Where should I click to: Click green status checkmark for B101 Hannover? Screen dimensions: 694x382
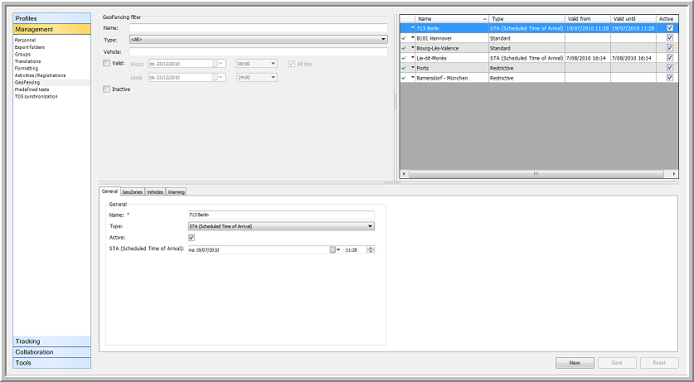click(x=404, y=38)
